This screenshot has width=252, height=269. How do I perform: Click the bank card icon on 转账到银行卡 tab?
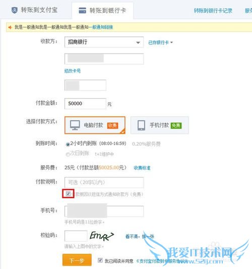[x=82, y=10]
